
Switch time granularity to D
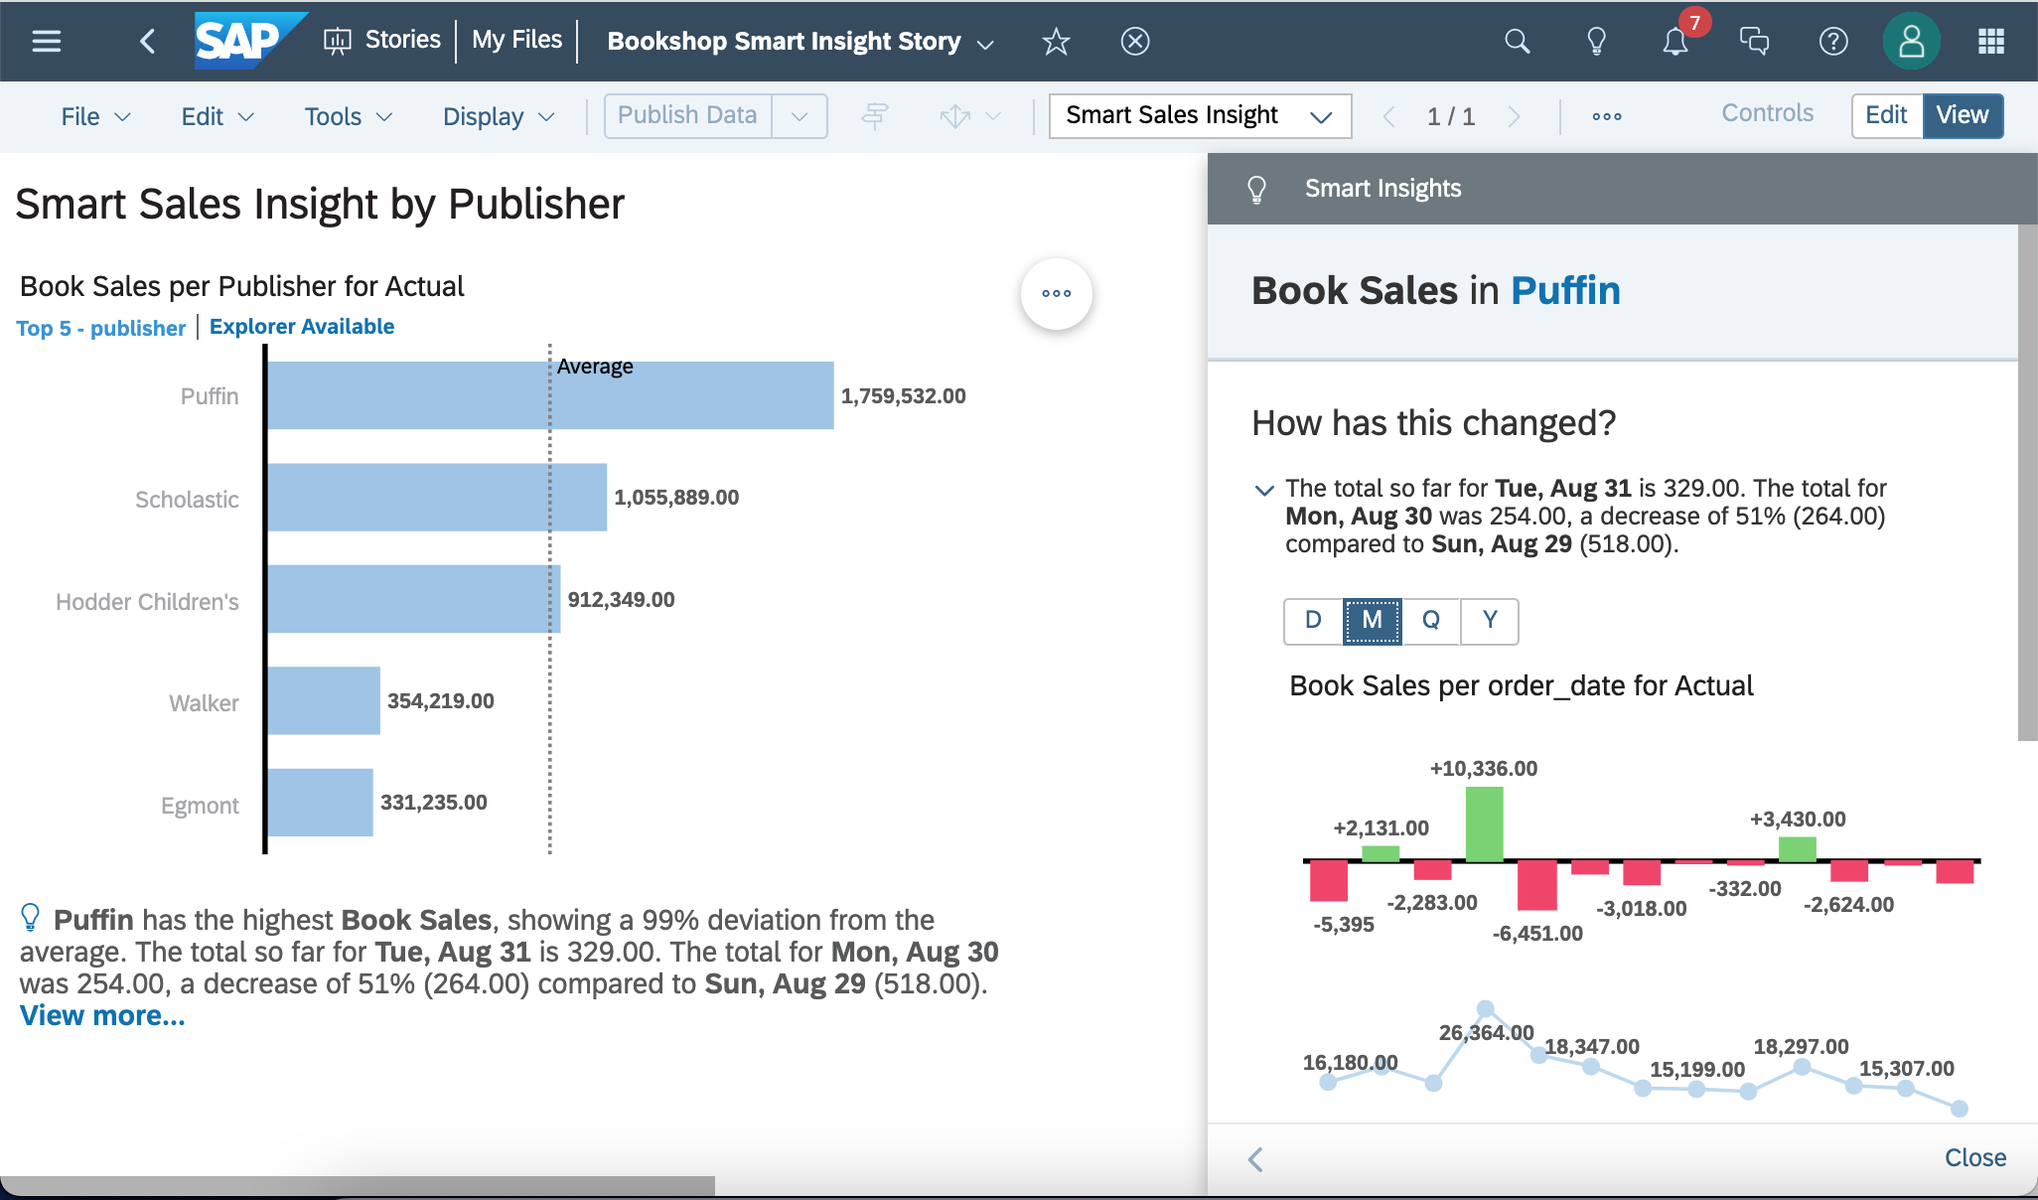(x=1313, y=621)
